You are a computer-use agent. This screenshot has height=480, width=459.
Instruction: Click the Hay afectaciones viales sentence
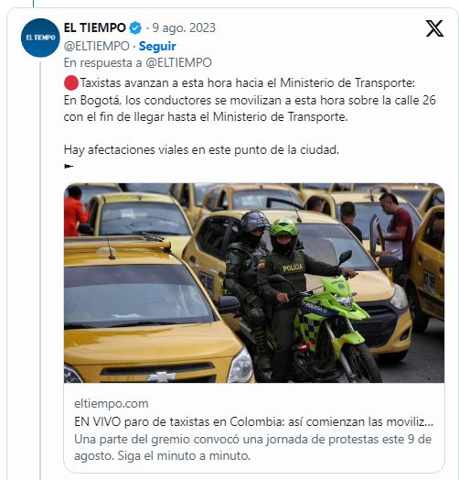[201, 150]
